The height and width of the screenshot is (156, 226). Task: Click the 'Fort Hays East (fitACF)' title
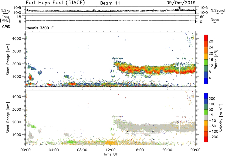point(55,3)
